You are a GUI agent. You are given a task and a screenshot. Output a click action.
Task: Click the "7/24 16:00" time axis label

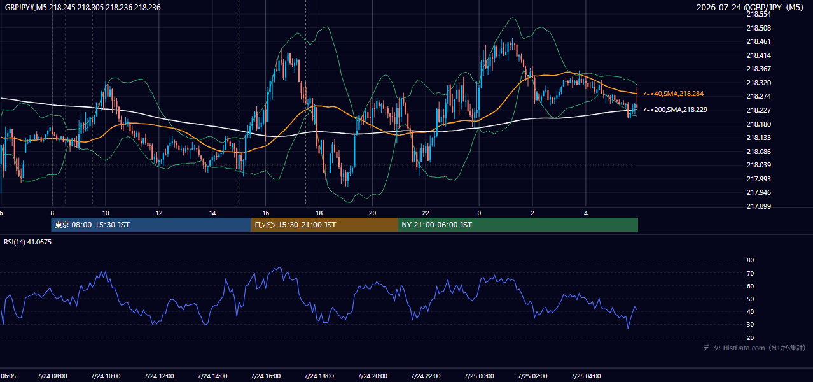(266, 376)
